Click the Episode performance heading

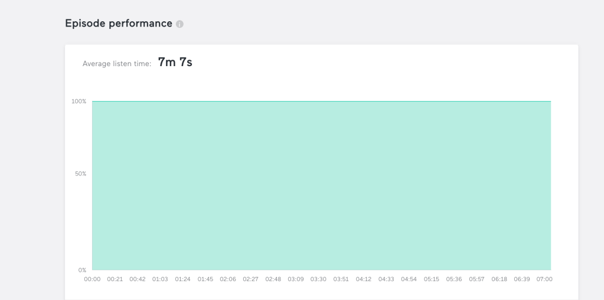click(118, 24)
